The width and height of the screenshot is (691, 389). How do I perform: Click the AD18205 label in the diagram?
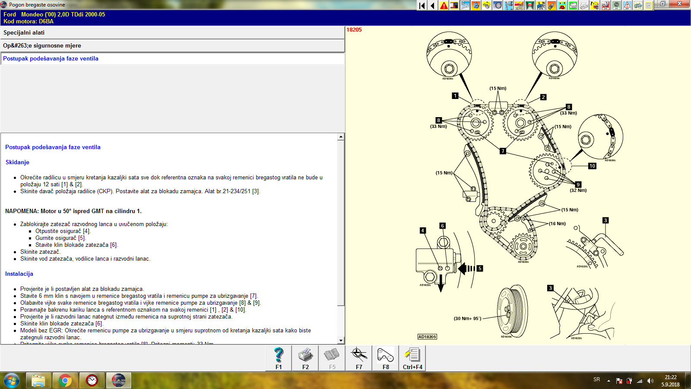427,337
